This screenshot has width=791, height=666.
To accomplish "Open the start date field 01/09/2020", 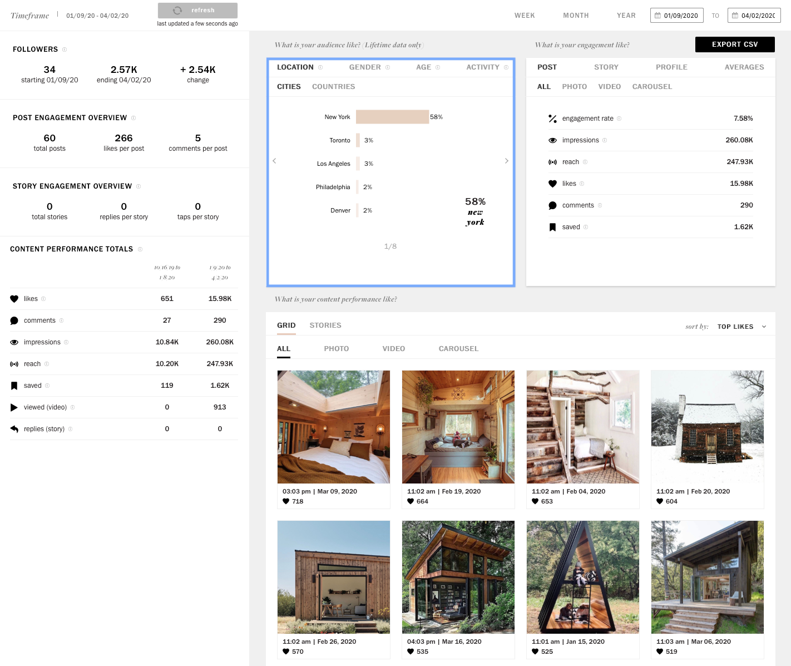I will click(676, 16).
